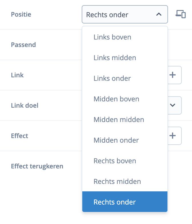Select the Links boven option
Screen dimensions: 192x224
pos(112,37)
